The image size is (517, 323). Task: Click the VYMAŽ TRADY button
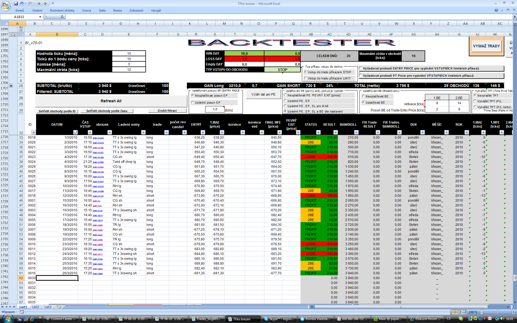(486, 46)
